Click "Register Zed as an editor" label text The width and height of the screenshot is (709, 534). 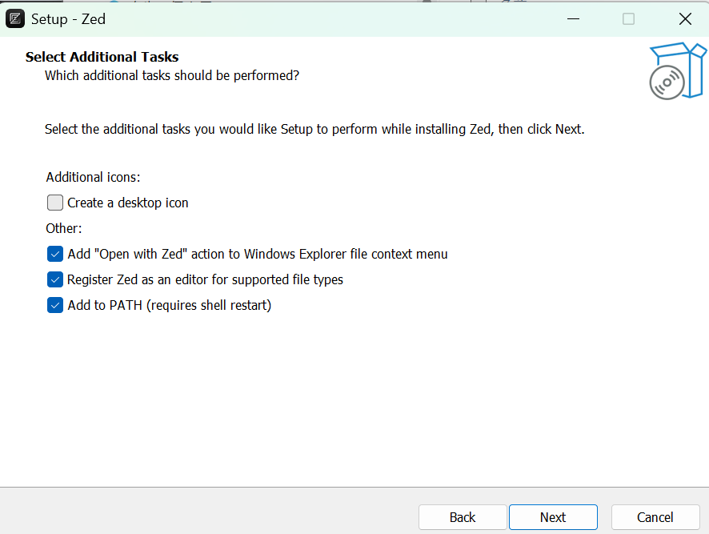206,279
